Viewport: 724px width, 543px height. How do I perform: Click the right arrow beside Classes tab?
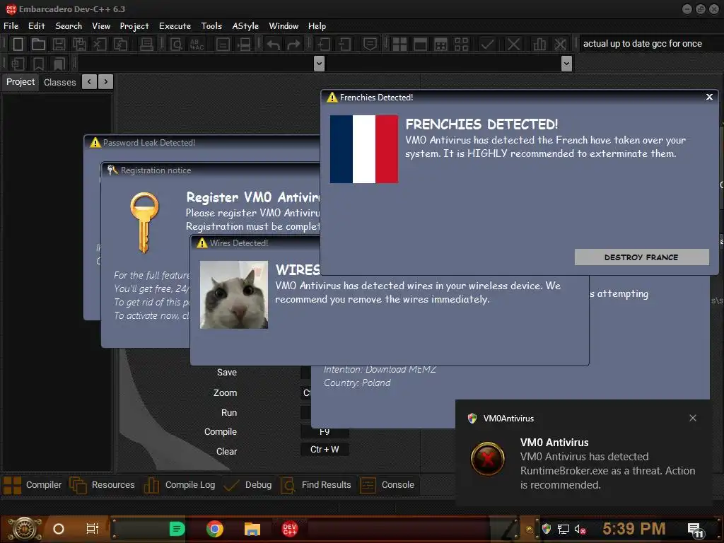tap(106, 82)
